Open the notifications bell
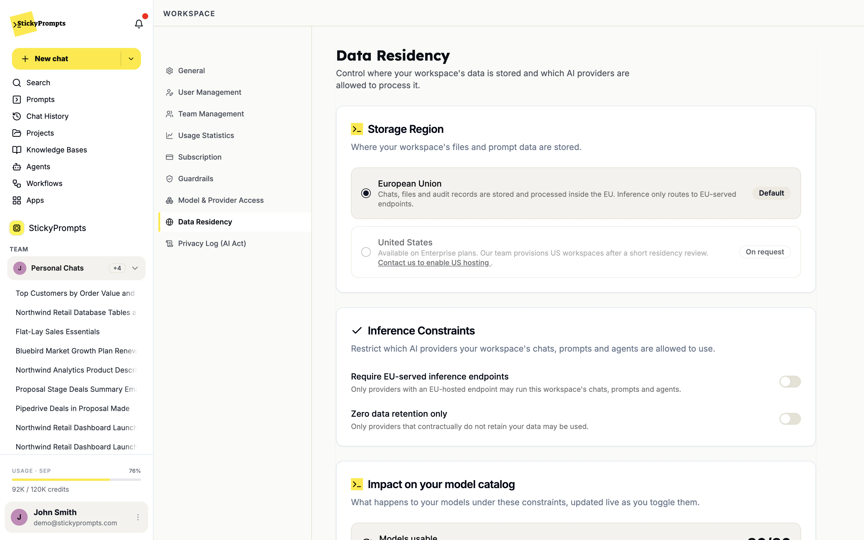 139,24
